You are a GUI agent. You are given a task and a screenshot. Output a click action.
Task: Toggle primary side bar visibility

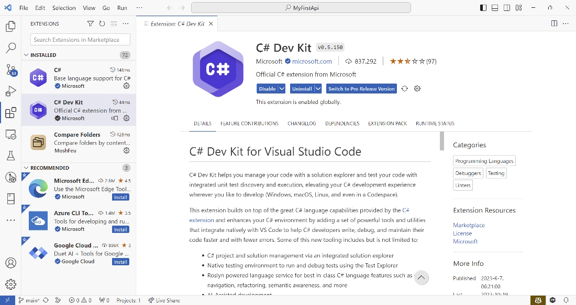click(x=483, y=8)
